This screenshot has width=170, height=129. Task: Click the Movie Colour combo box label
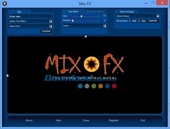point(123,16)
